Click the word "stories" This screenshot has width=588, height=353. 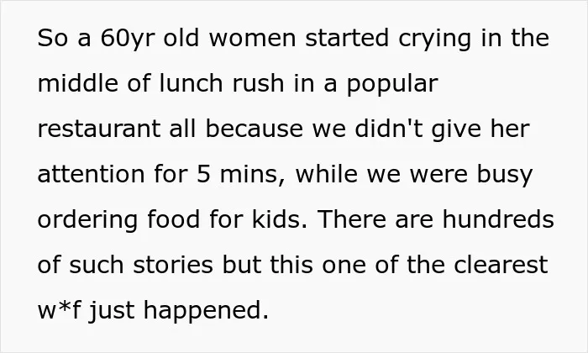173,265
